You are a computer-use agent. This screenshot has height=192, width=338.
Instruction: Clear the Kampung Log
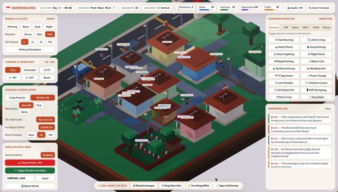pos(328,109)
